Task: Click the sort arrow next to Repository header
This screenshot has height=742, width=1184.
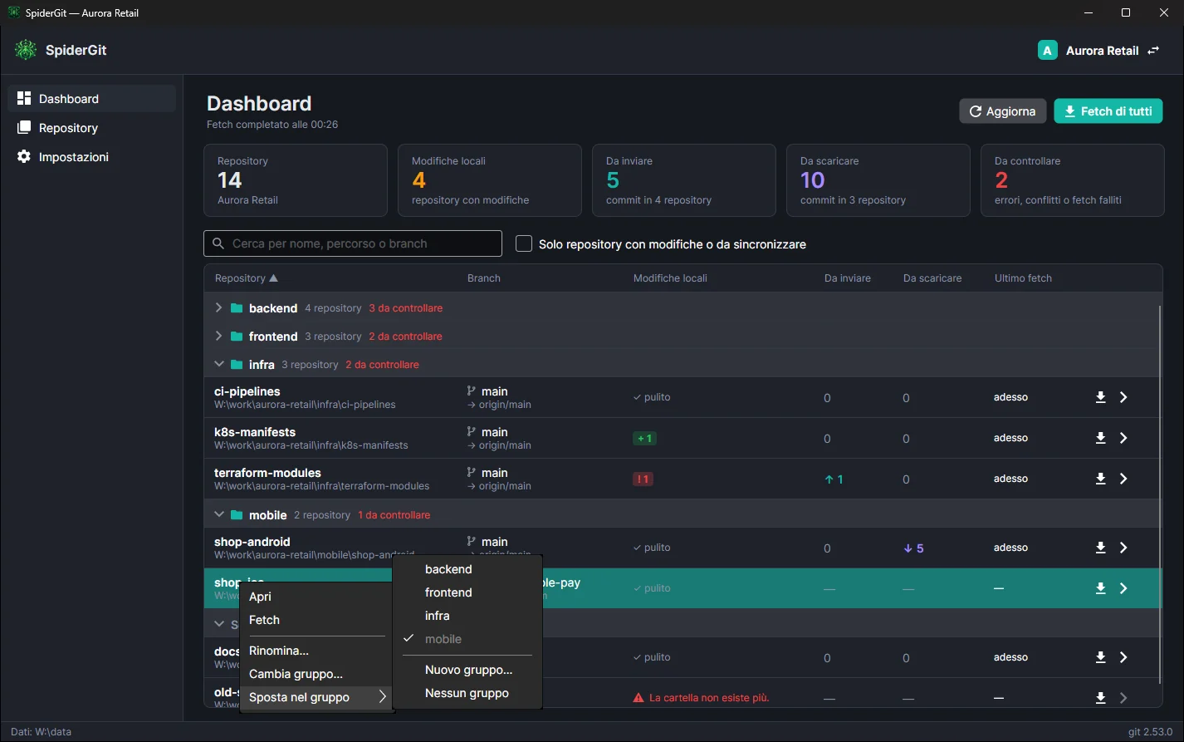Action: click(274, 278)
